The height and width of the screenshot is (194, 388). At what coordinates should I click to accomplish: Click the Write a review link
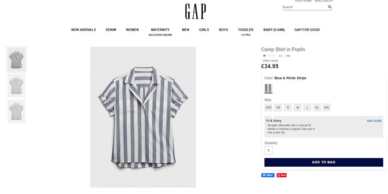point(271,61)
